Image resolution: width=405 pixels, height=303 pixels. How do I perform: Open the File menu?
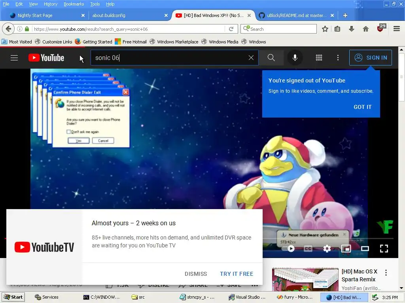click(x=6, y=4)
